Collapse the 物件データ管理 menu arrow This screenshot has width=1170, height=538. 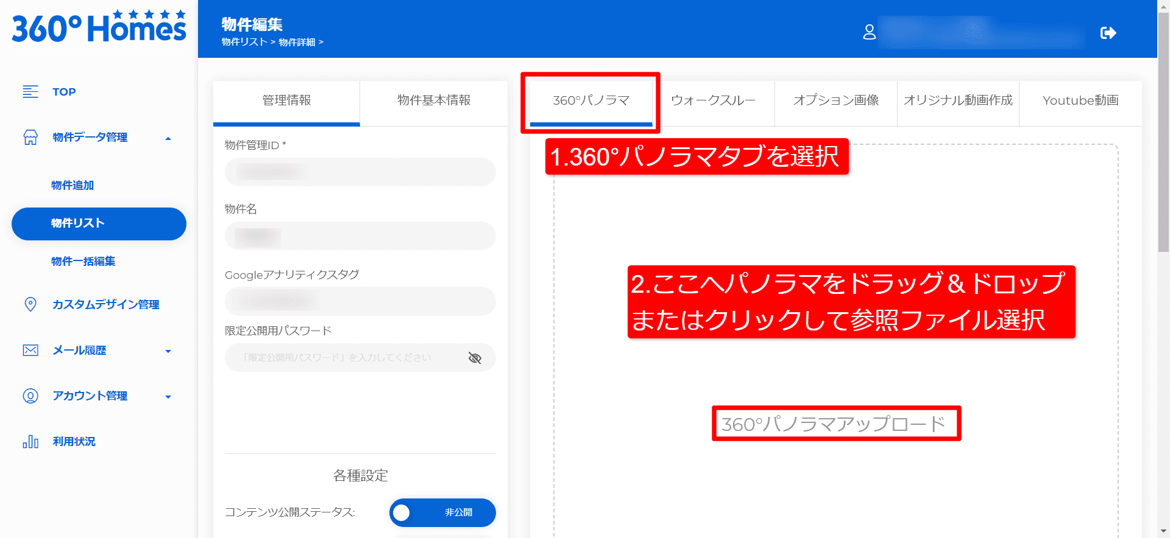168,139
